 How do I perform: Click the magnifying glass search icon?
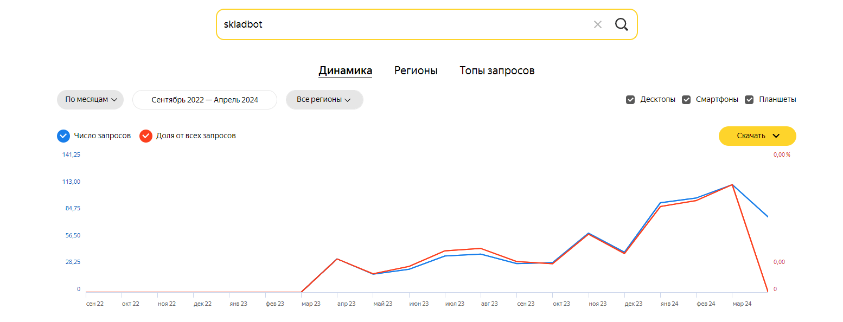[x=621, y=24]
